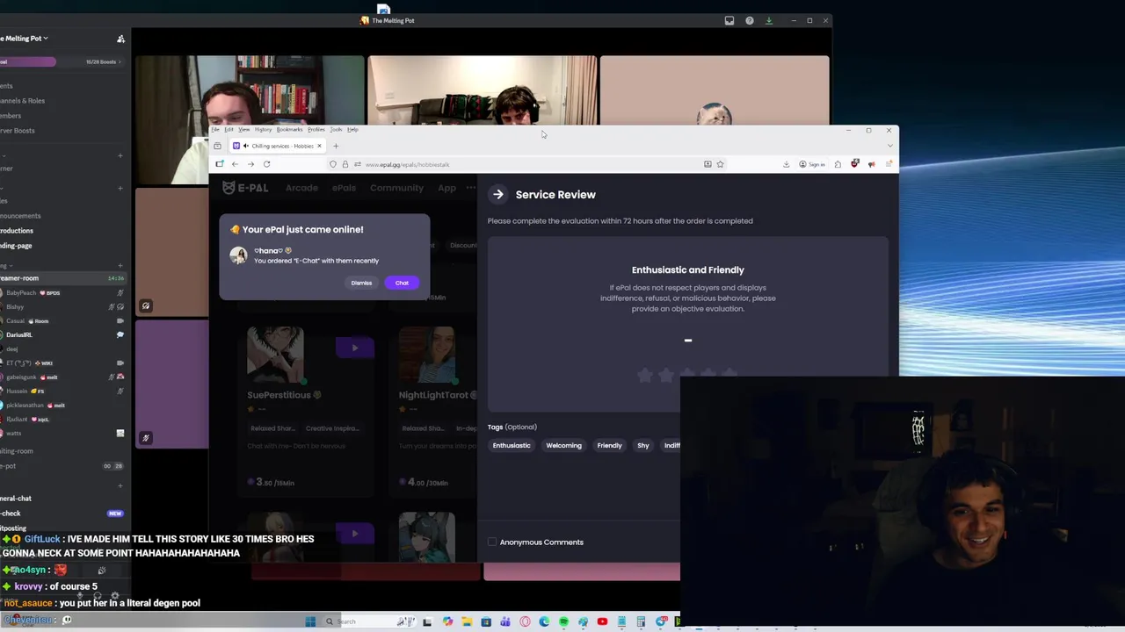Open Discord inbox icon in title bar
This screenshot has height=632, width=1125.
pos(729,20)
